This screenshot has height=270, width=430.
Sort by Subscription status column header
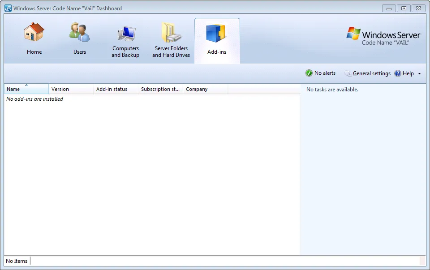click(x=161, y=89)
